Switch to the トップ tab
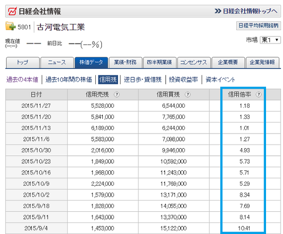This screenshot has height=234, width=283. 23,62
